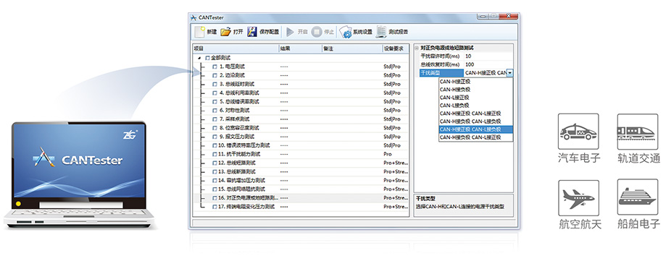666x261 pixels.
Task: Tick checkbox for test item 10
Action: tap(215, 145)
